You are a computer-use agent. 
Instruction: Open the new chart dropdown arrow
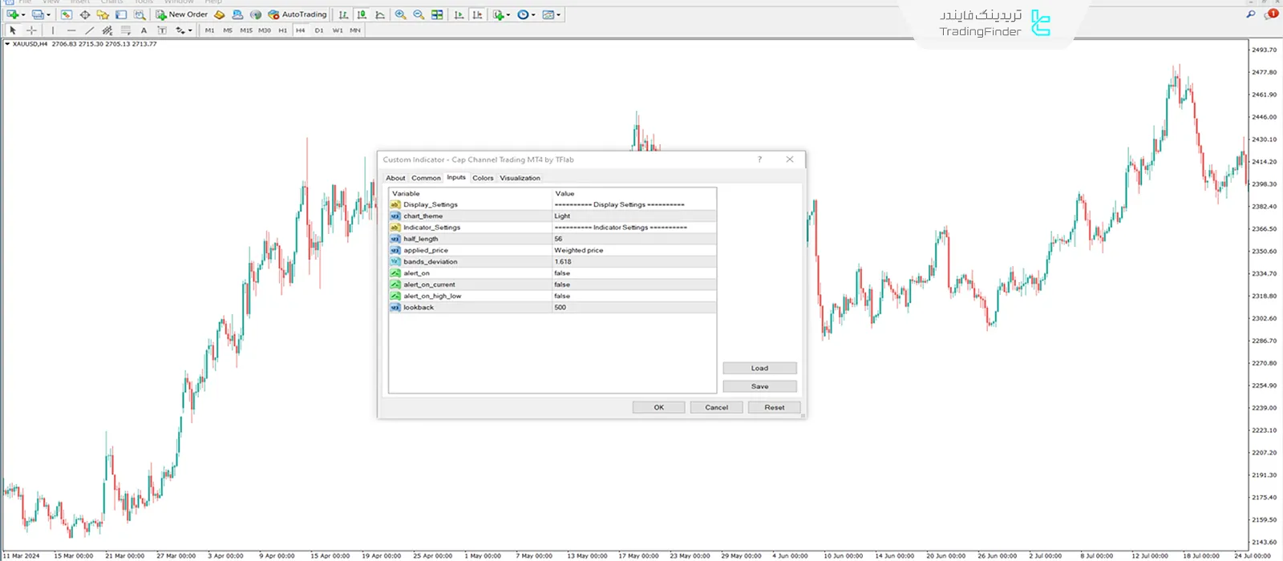[23, 14]
